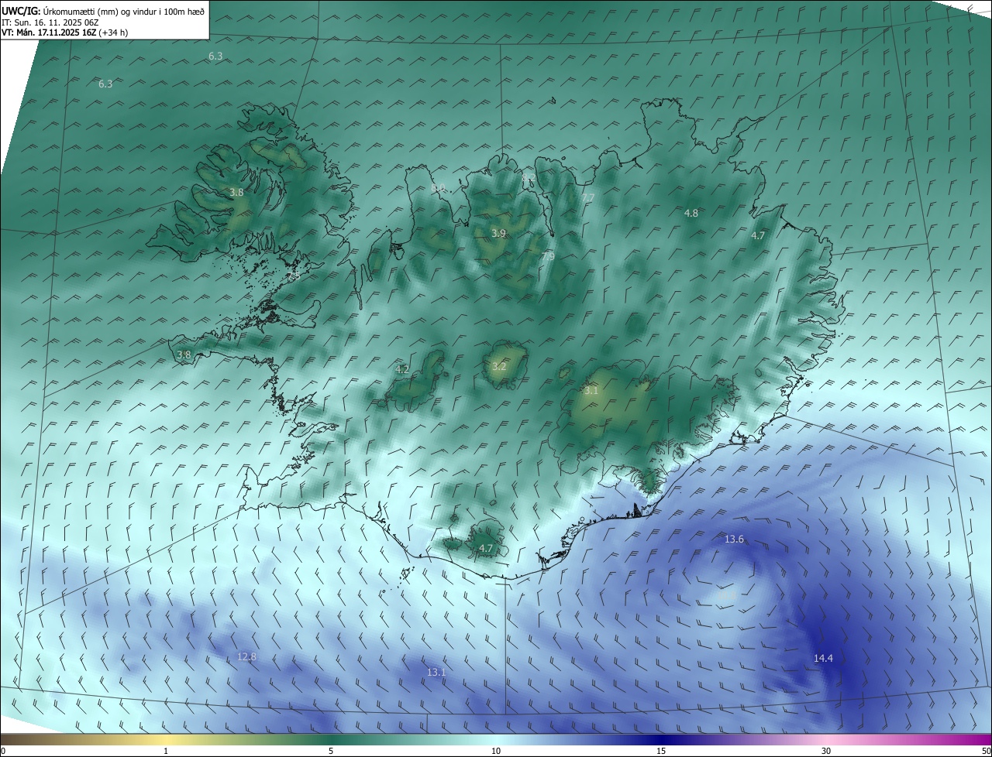Click the 7.7 value label
992x757 pixels.
pos(588,198)
